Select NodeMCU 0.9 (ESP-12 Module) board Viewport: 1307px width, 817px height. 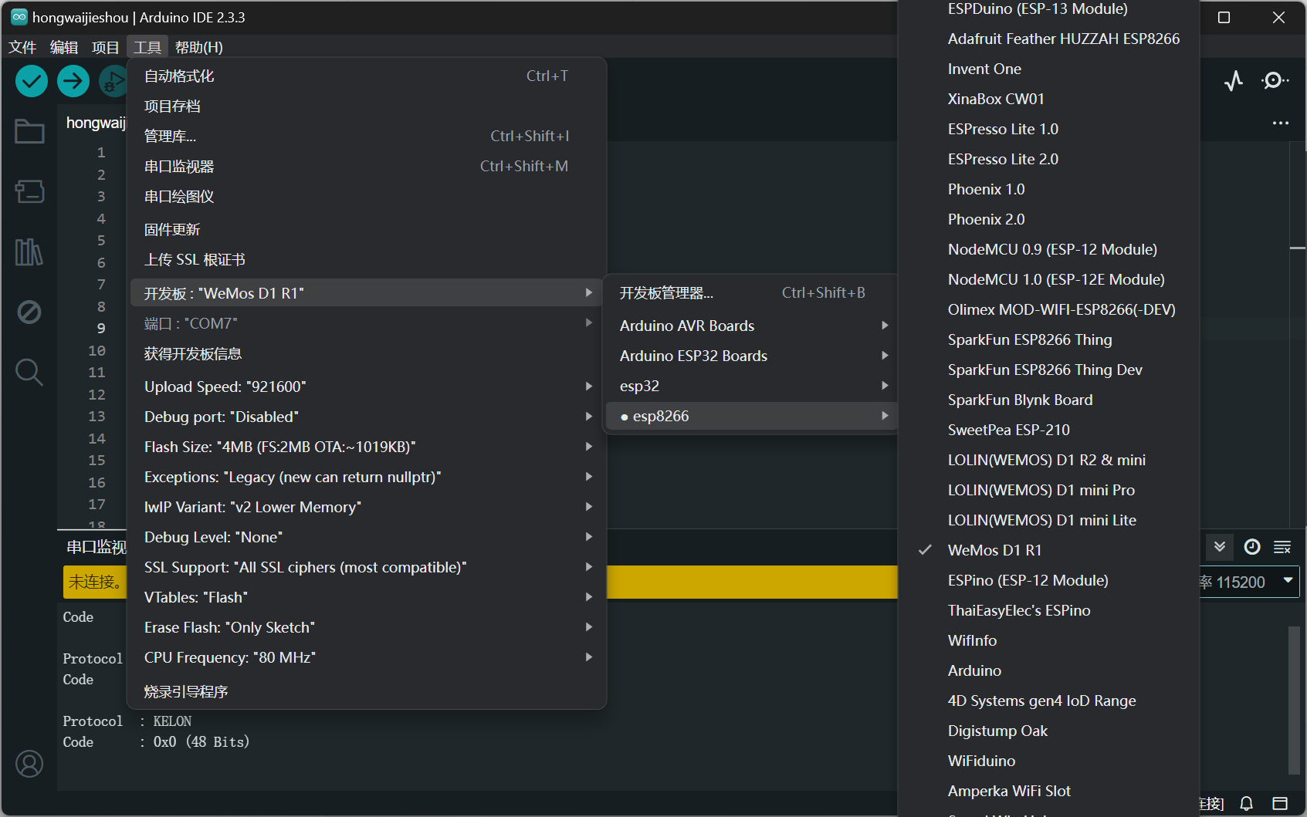1048,249
